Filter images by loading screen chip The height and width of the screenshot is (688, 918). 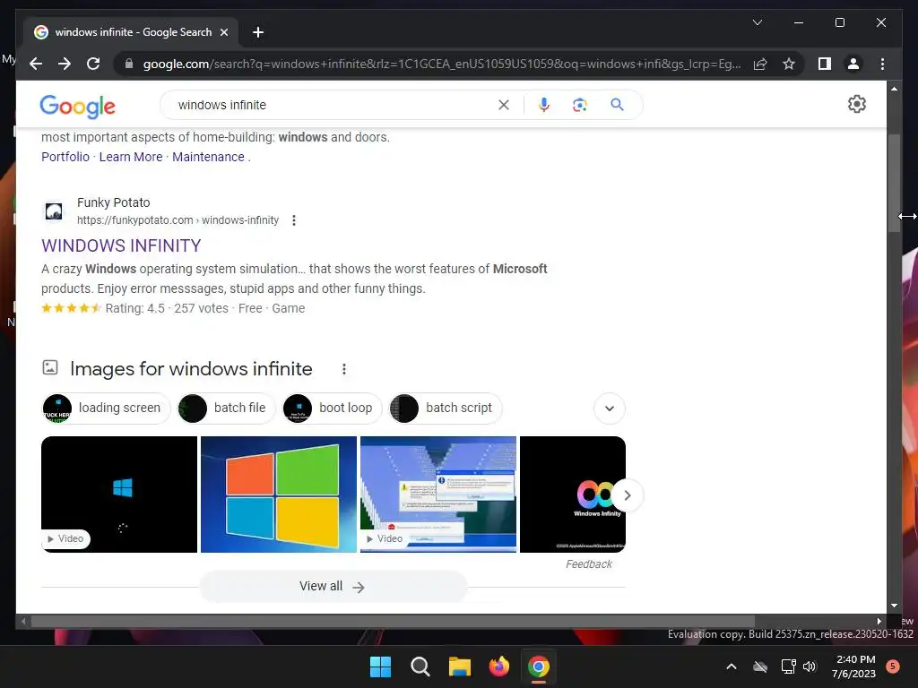point(106,408)
